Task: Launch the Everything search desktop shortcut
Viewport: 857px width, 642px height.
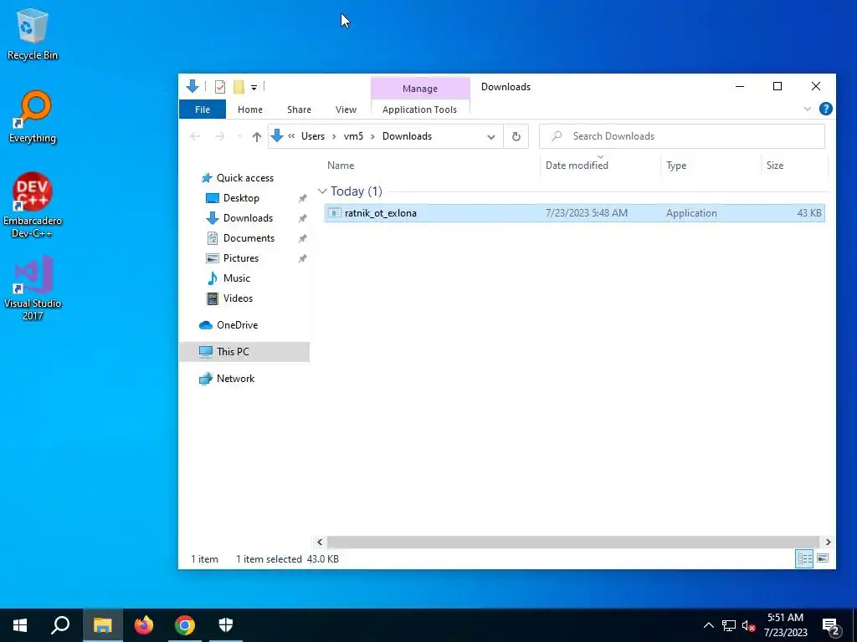Action: click(33, 117)
